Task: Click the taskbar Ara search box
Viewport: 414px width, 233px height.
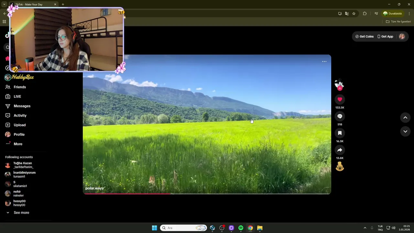Action: click(x=183, y=228)
